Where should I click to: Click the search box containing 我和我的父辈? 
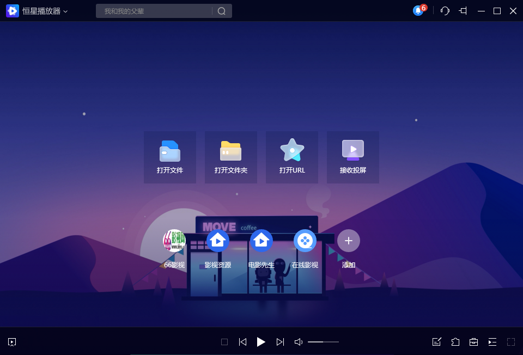pyautogui.click(x=155, y=11)
